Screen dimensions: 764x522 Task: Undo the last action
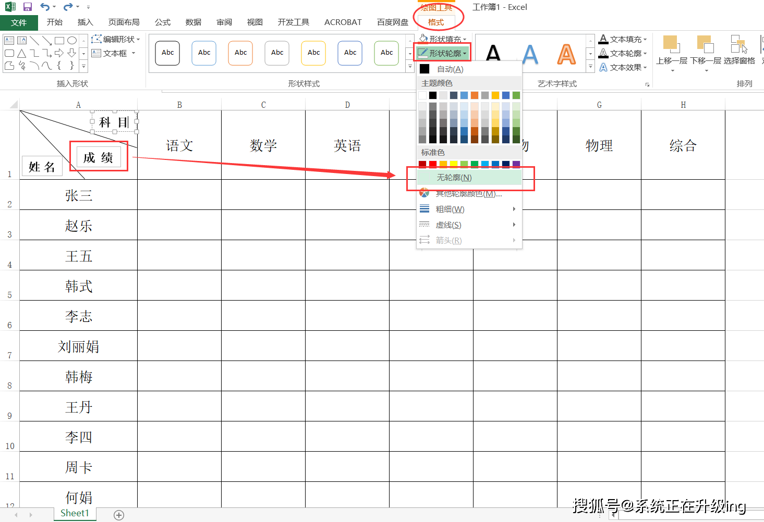click(45, 7)
